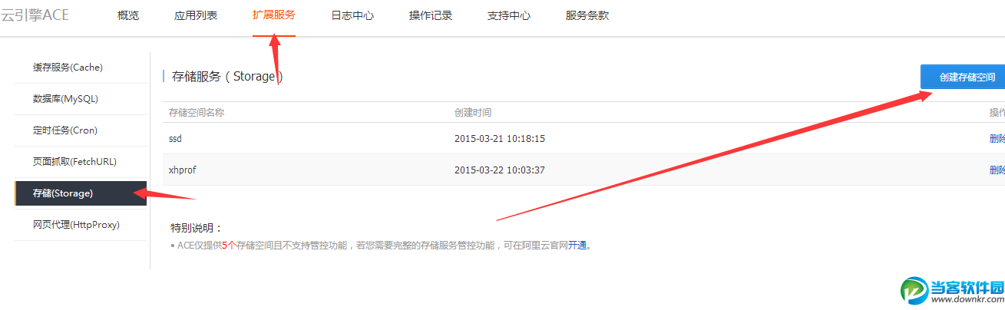Click the 创建时间 column header
Image resolution: width=1005 pixels, height=310 pixels.
click(x=473, y=113)
